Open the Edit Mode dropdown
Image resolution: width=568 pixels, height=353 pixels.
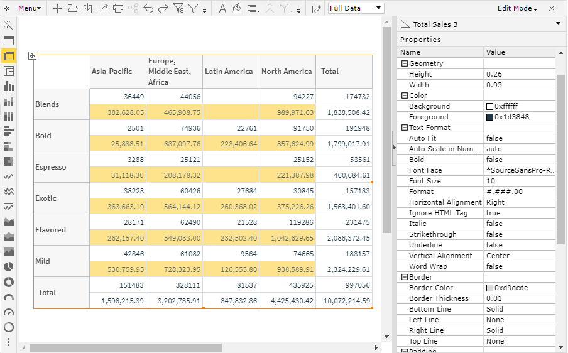pyautogui.click(x=517, y=8)
